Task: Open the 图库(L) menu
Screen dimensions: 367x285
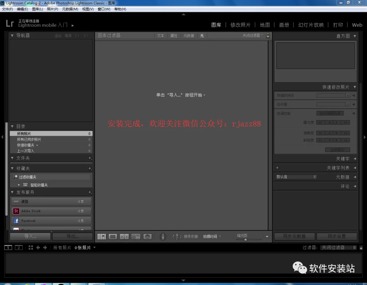Action: pyautogui.click(x=37, y=9)
